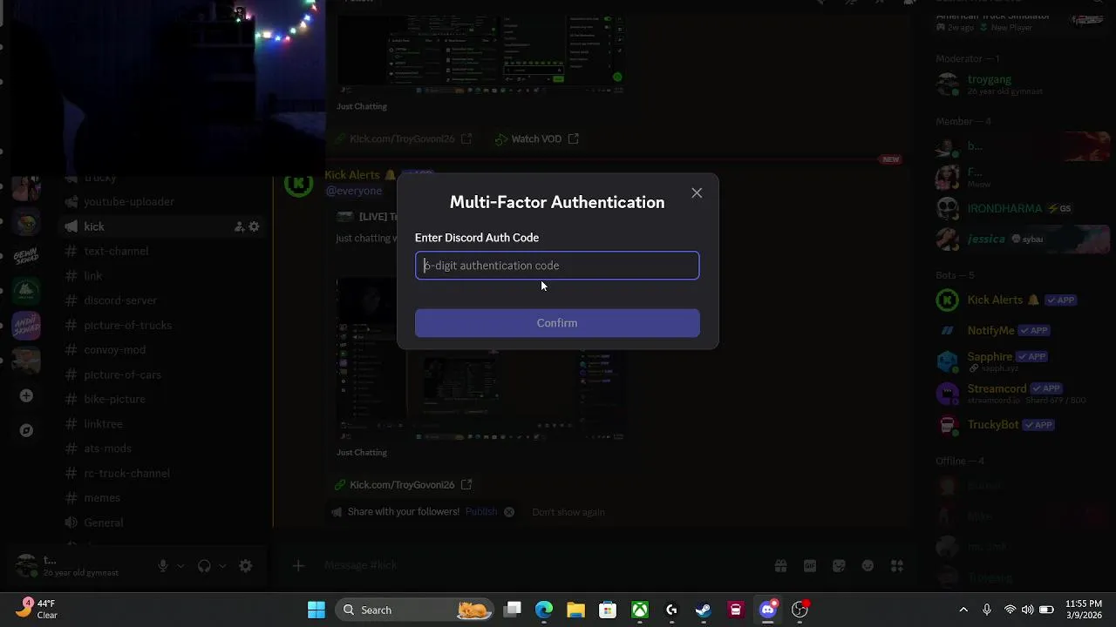
Task: Click the message attachment plus button
Action: pyautogui.click(x=298, y=566)
